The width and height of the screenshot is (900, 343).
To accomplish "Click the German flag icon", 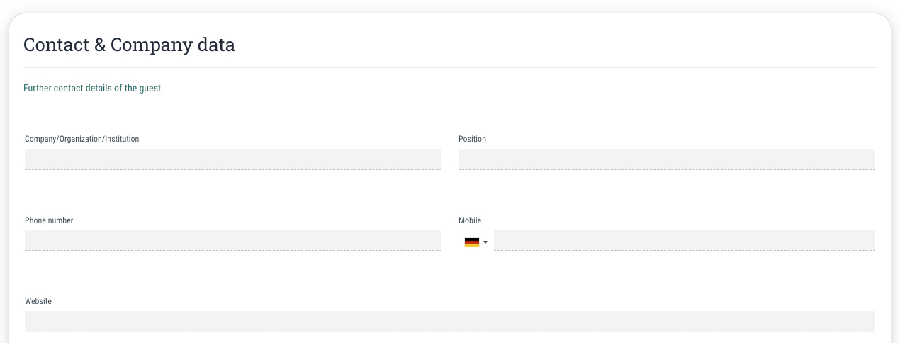I will coord(472,242).
